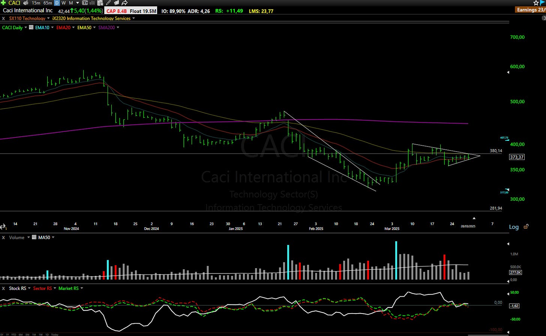Click the SMA200 indicator label

pos(106,27)
